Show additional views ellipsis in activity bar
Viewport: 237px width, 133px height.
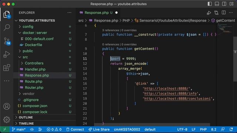click(x=7, y=81)
